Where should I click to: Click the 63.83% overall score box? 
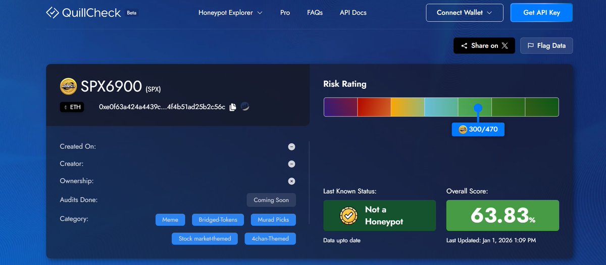pyautogui.click(x=502, y=216)
